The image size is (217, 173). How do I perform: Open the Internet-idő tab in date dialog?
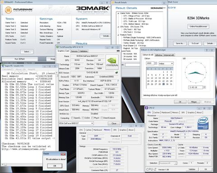pos(169,55)
